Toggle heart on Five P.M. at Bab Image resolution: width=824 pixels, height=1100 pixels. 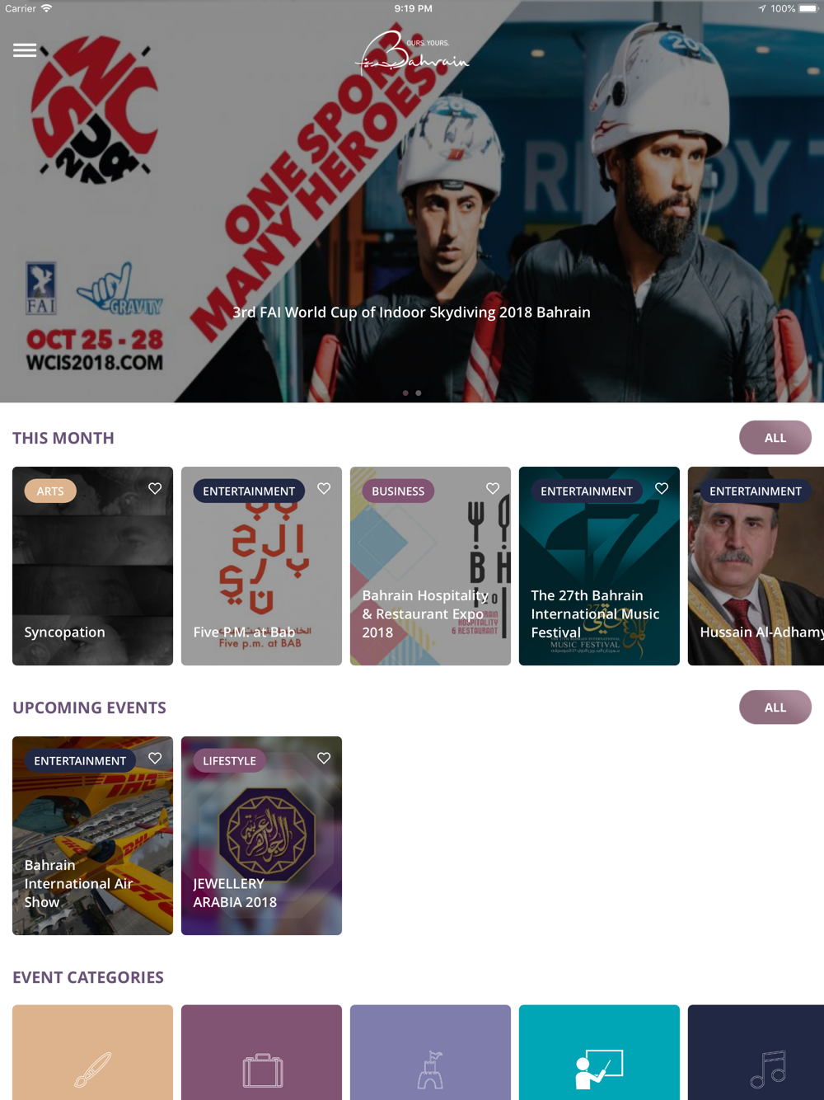[x=324, y=488]
